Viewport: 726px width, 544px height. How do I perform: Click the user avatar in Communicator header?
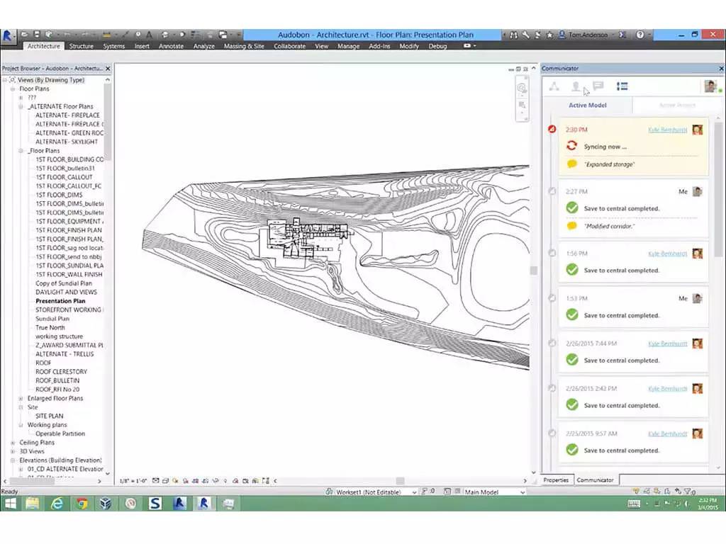pyautogui.click(x=710, y=86)
